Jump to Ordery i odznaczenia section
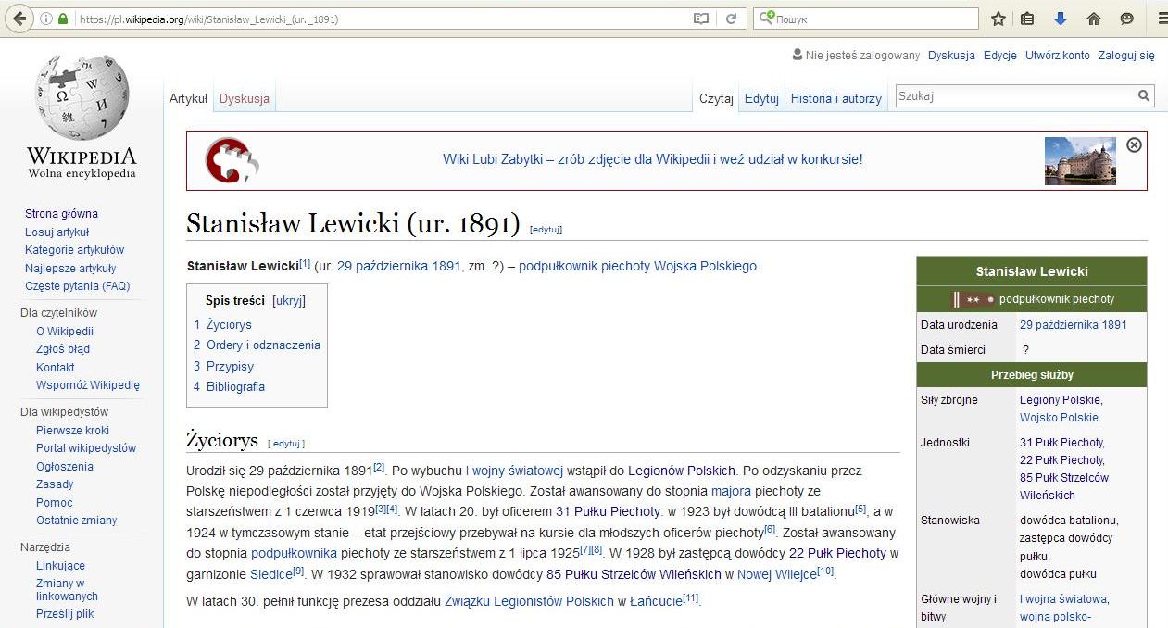The width and height of the screenshot is (1168, 628). coord(263,345)
